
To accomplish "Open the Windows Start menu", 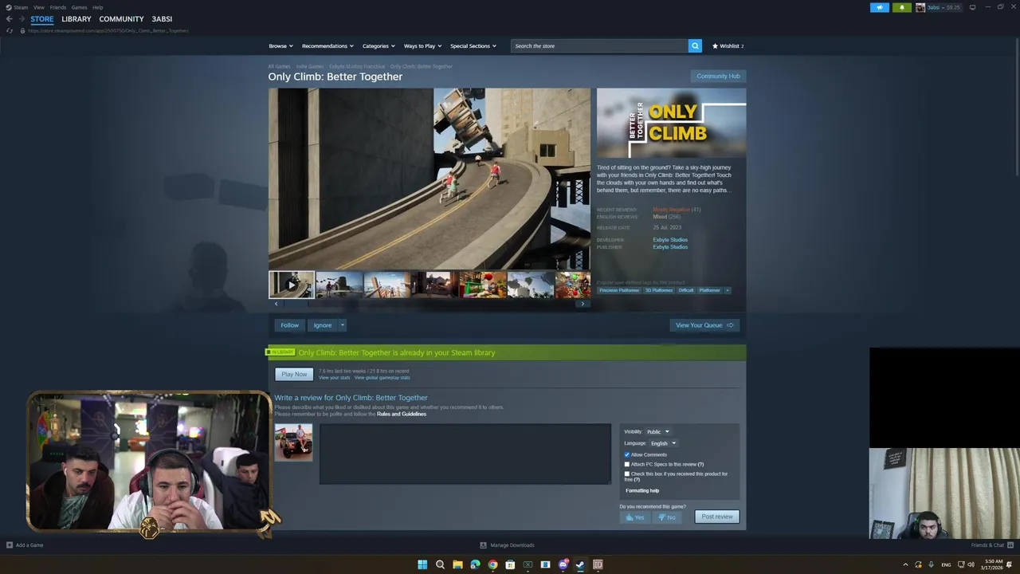I will click(422, 564).
